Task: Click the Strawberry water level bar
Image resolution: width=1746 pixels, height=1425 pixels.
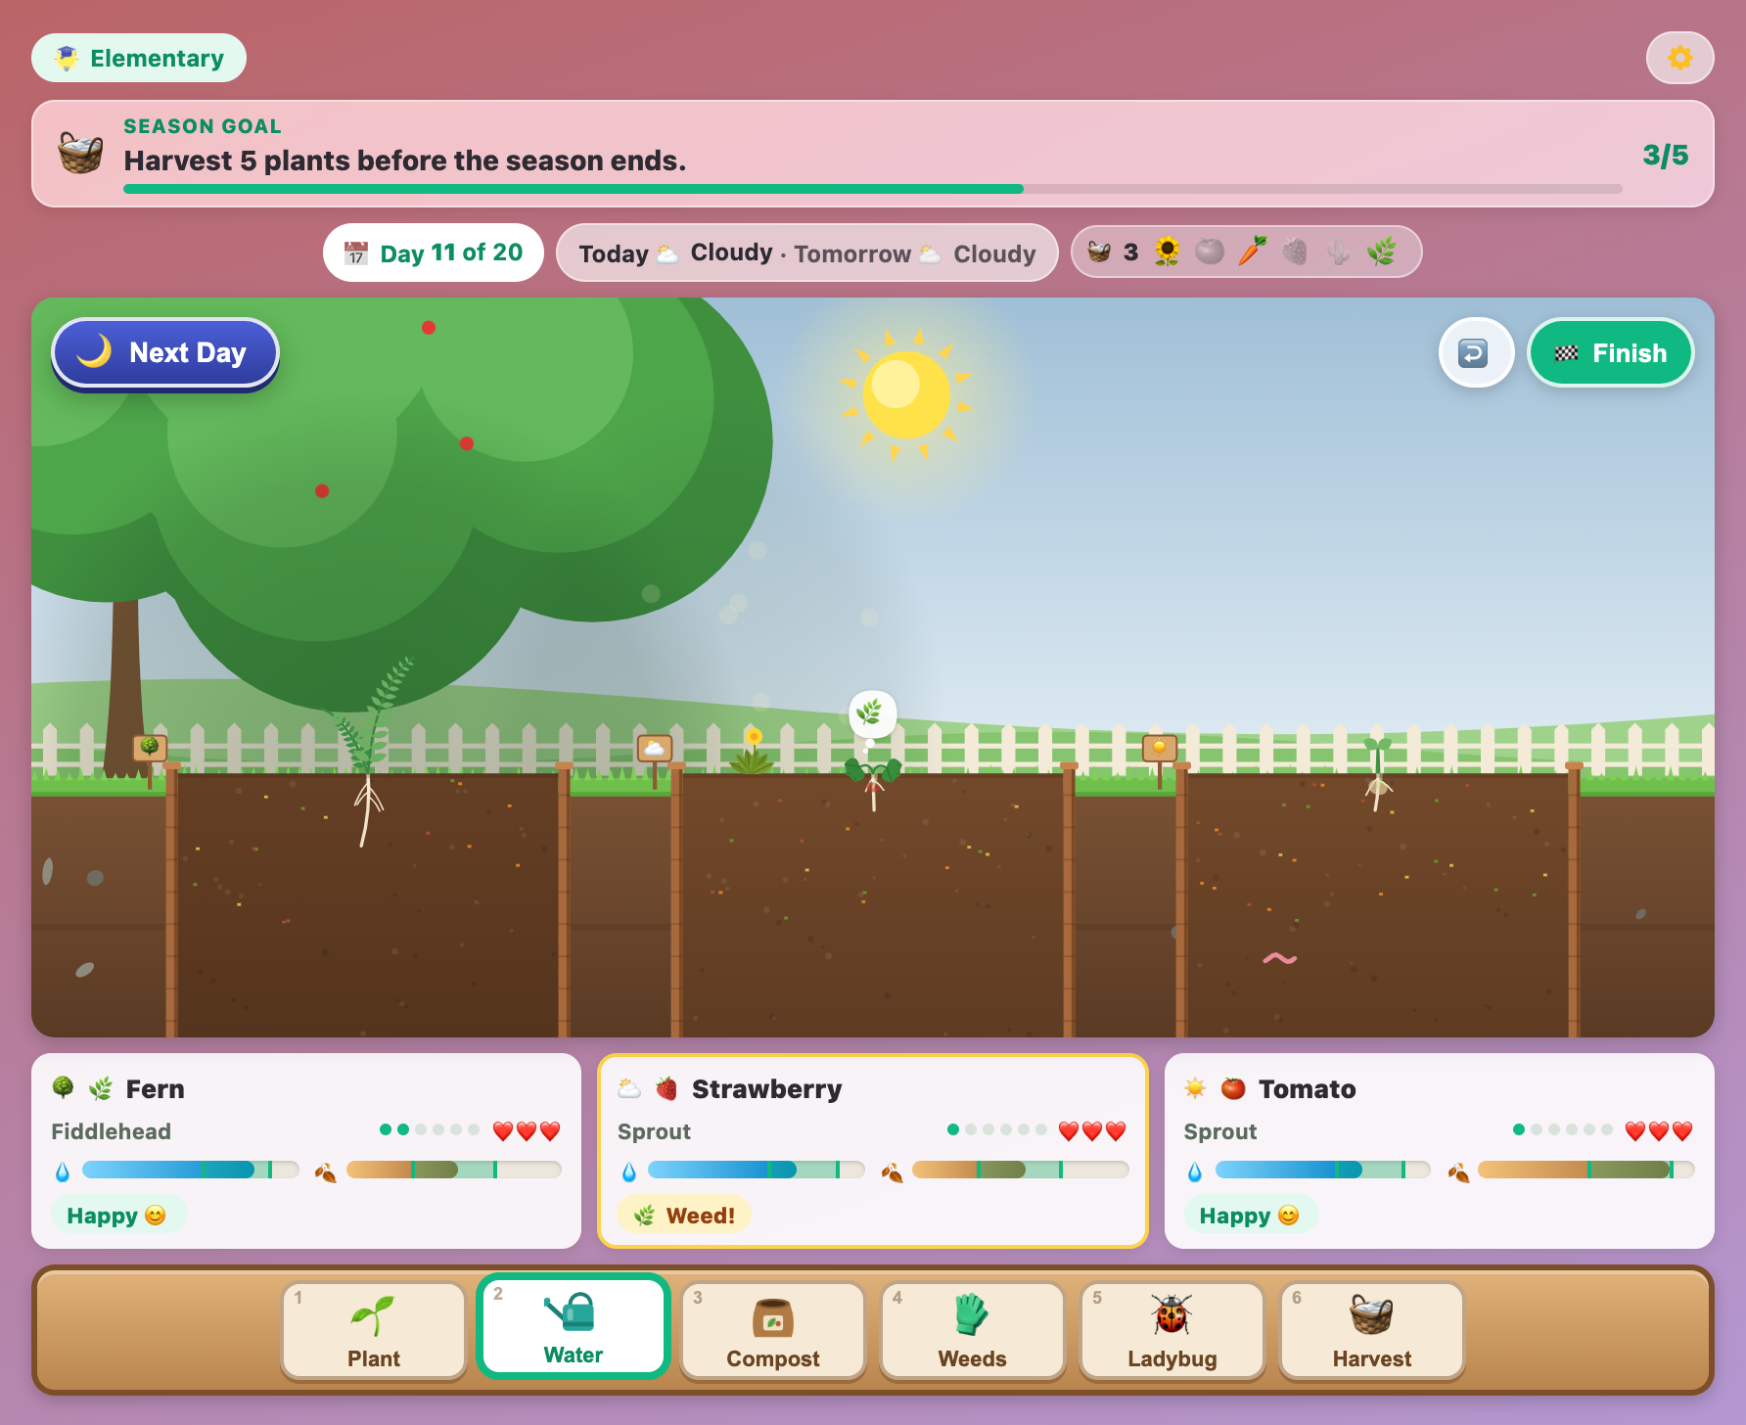Action: (x=757, y=1170)
